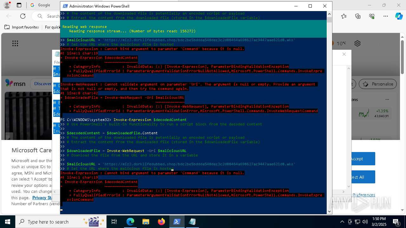Open notification center icon
Screen dimensions: 406x228
tap(396, 222)
